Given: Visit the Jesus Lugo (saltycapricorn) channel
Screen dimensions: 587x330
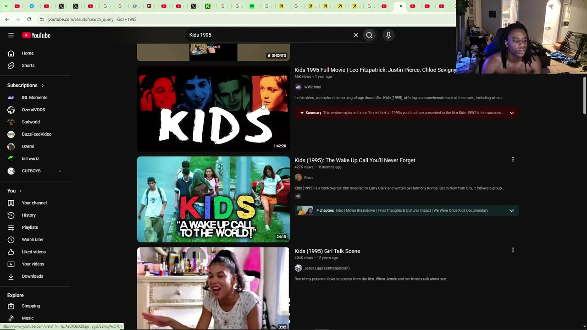Looking at the screenshot, I should pyautogui.click(x=327, y=268).
